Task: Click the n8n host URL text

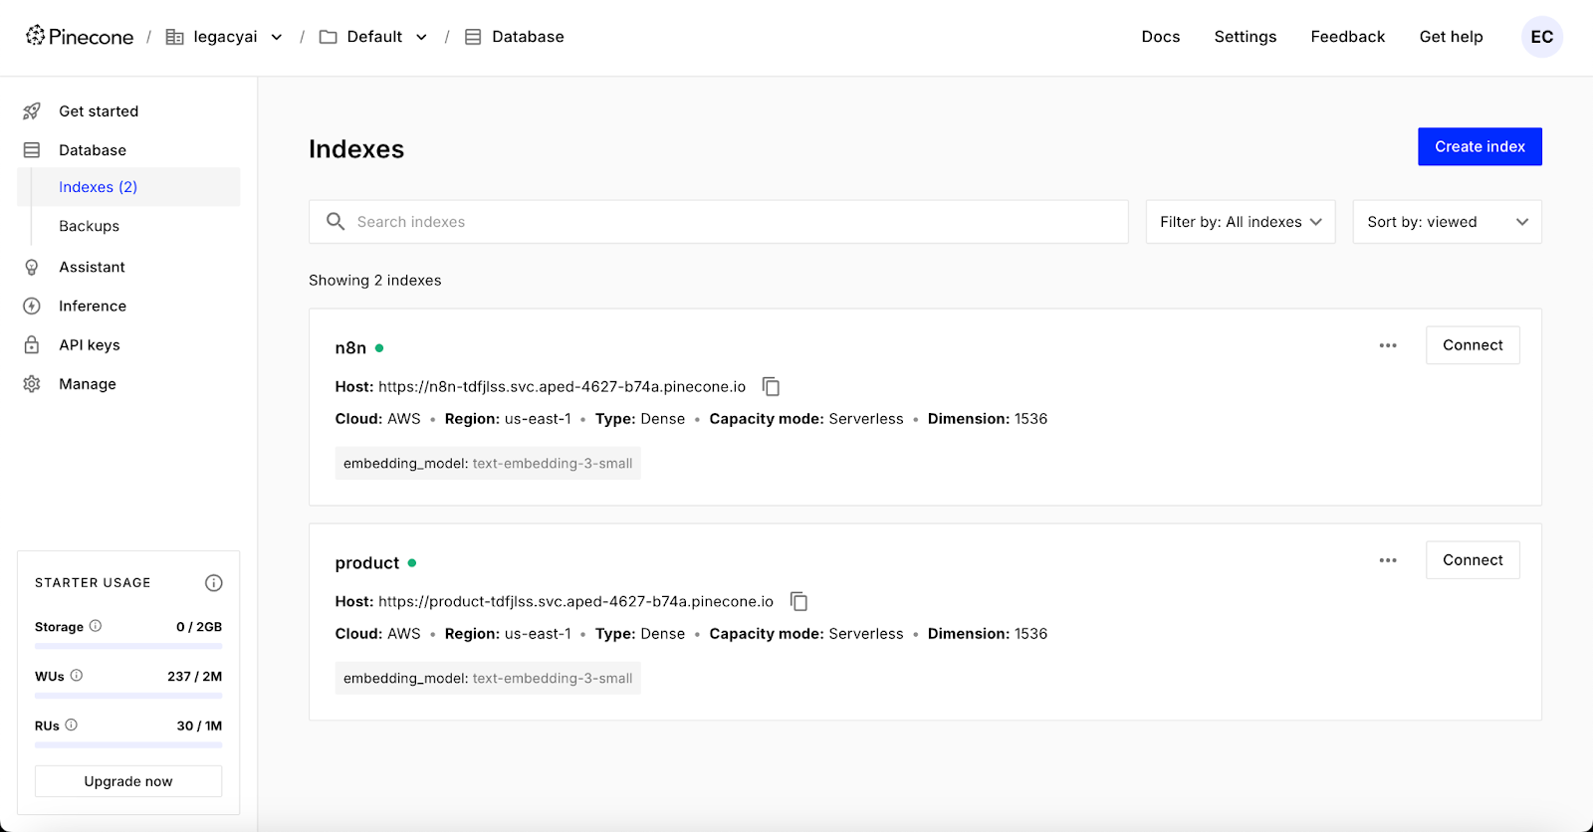Action: (x=562, y=387)
